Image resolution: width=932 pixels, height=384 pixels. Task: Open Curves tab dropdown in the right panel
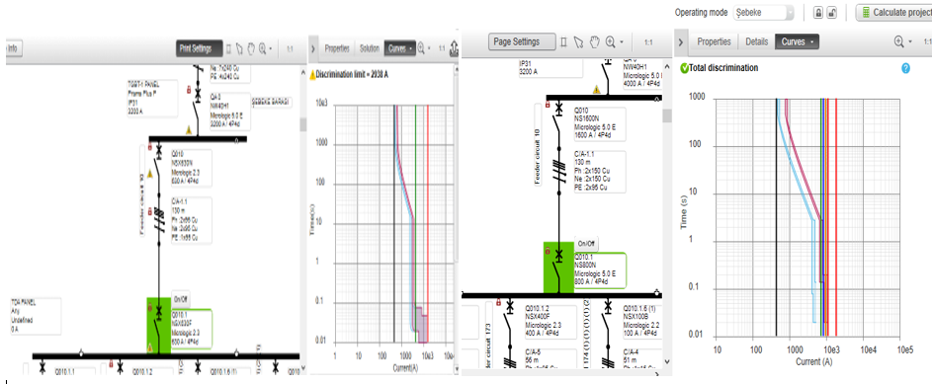(797, 42)
